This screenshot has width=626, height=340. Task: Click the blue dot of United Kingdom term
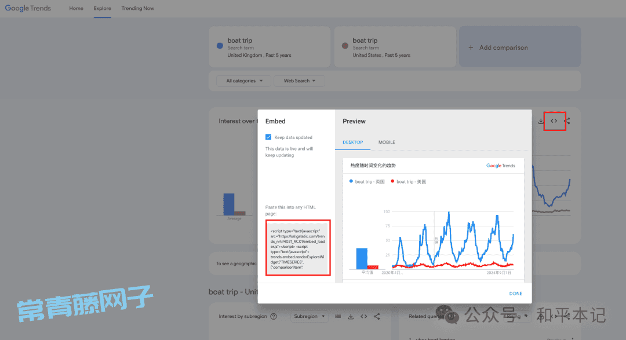tap(220, 46)
